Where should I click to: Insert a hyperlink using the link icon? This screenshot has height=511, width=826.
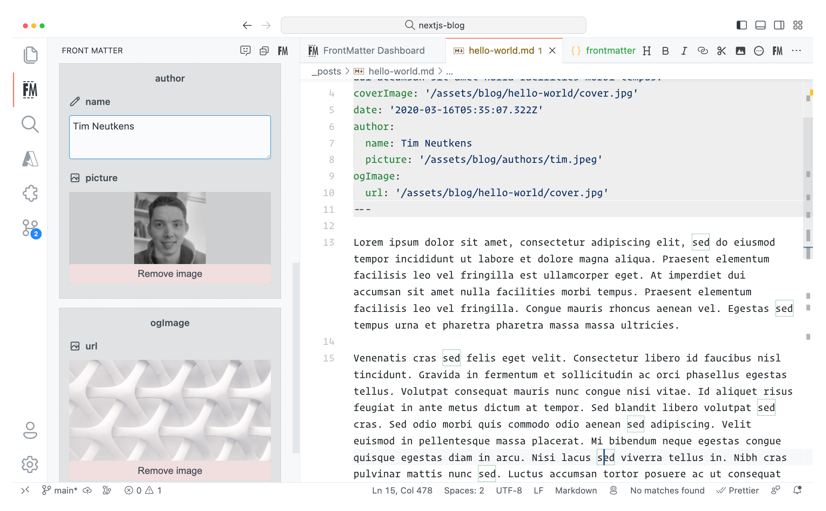(x=703, y=50)
